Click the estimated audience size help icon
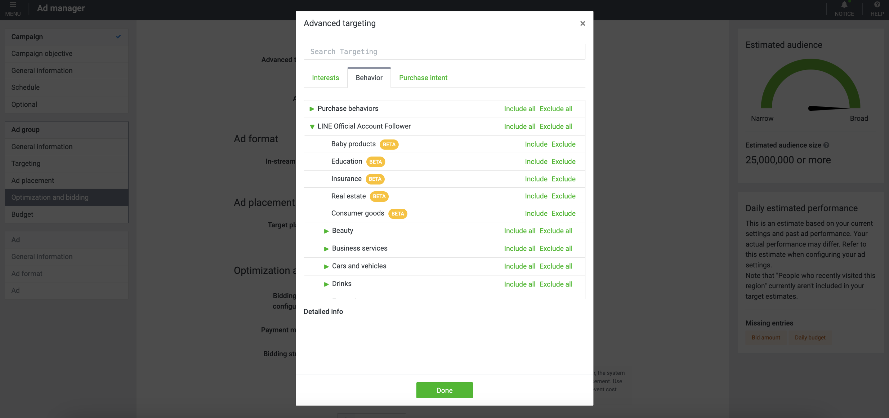This screenshot has width=889, height=418. (826, 145)
